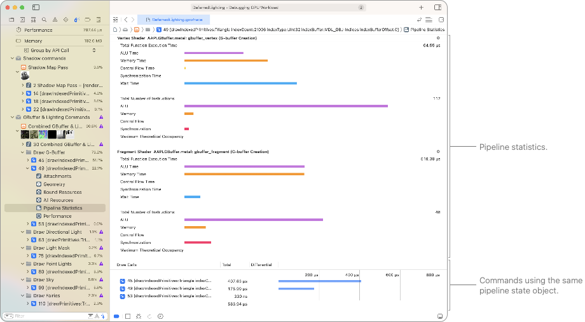This screenshot has height=322, width=585.
Task: Open the Issue navigator warning icon
Action: [x=53, y=20]
